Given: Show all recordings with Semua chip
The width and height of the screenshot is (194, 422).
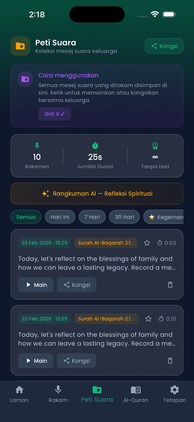Looking at the screenshot, I should [26, 217].
